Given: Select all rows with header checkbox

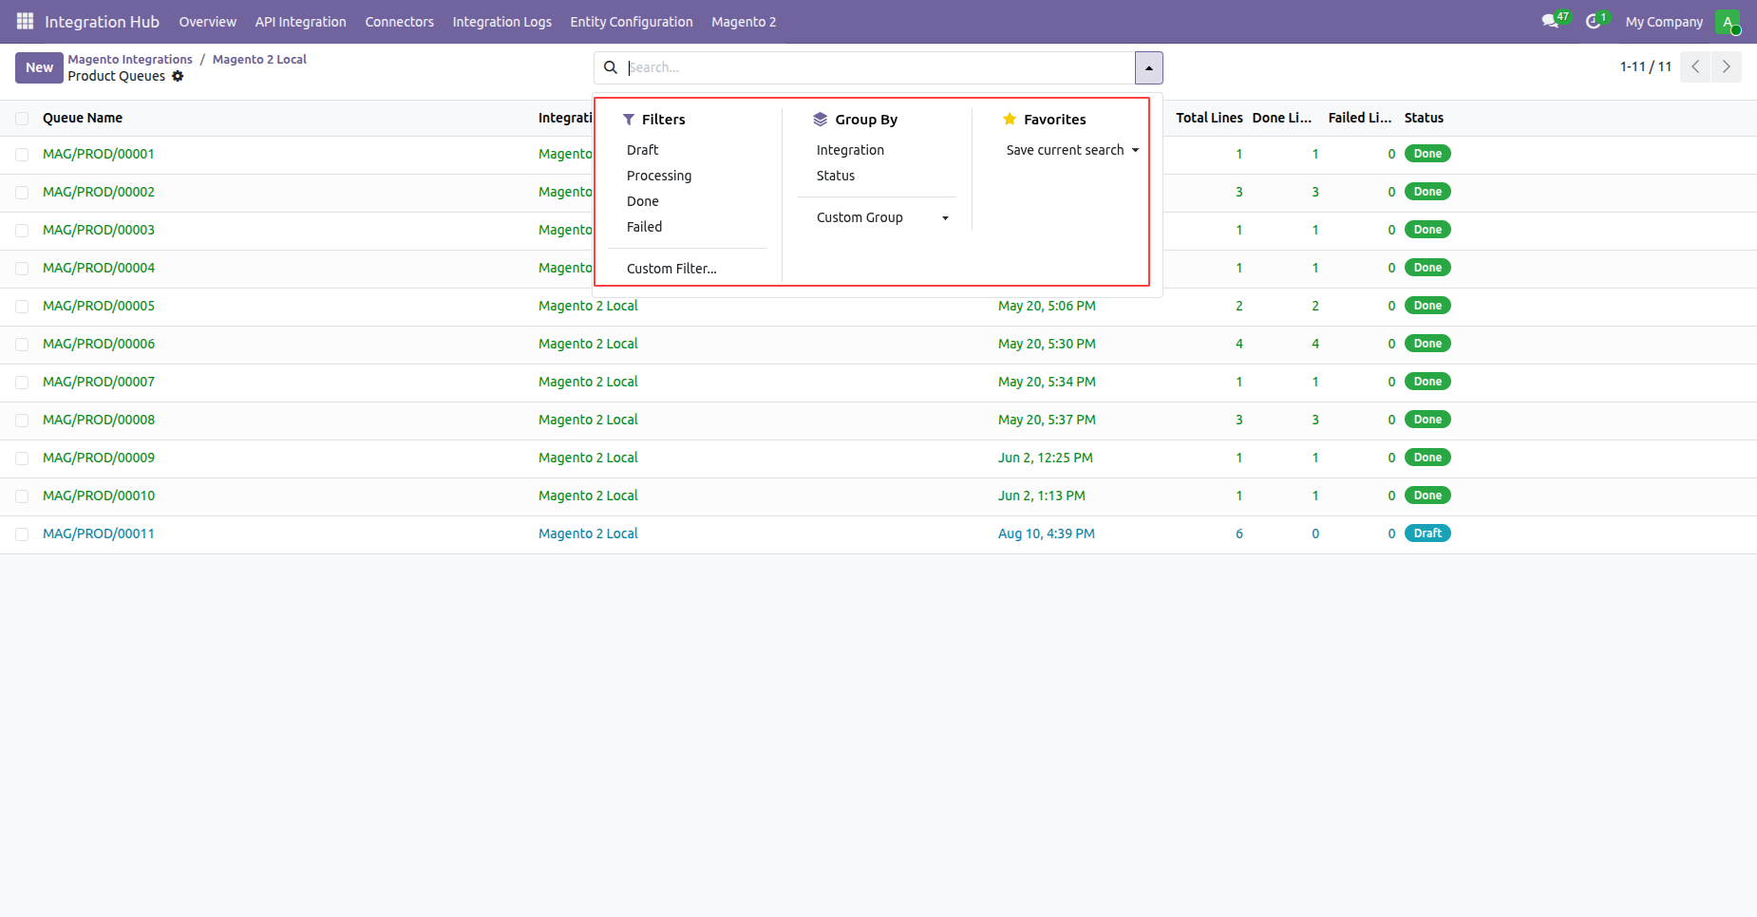Looking at the screenshot, I should pyautogui.click(x=22, y=119).
